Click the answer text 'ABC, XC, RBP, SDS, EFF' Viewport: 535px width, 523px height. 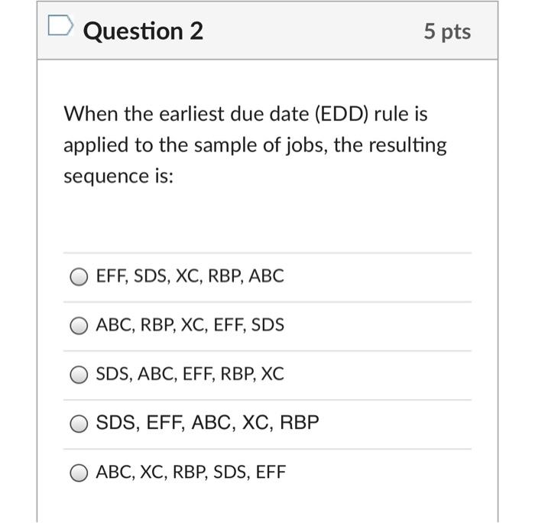[x=190, y=473]
